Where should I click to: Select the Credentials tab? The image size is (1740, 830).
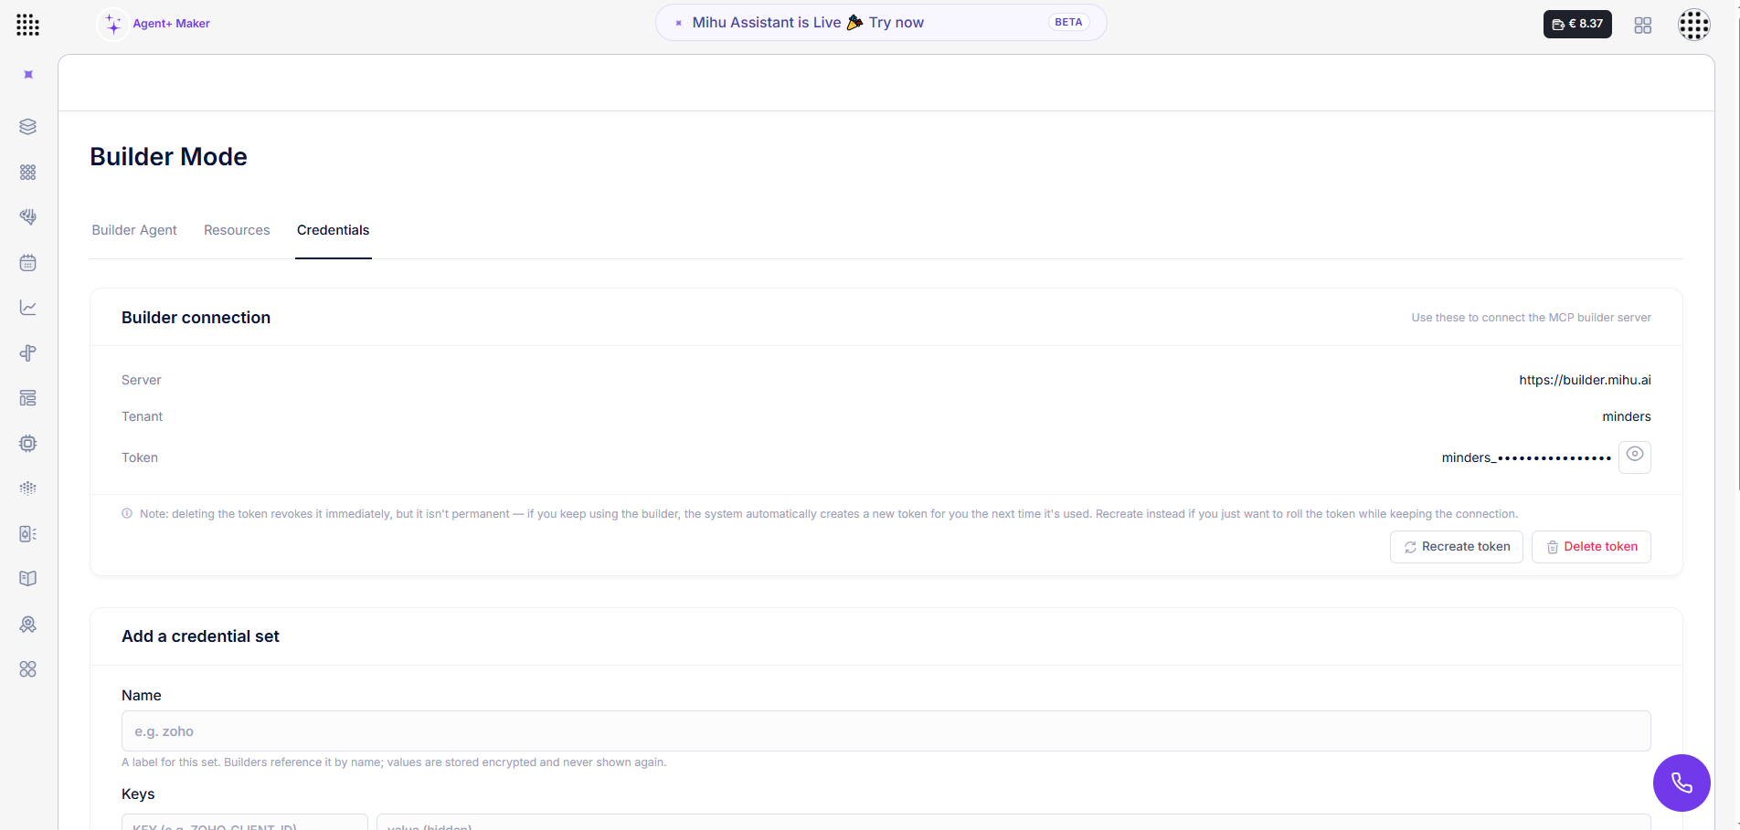[334, 230]
